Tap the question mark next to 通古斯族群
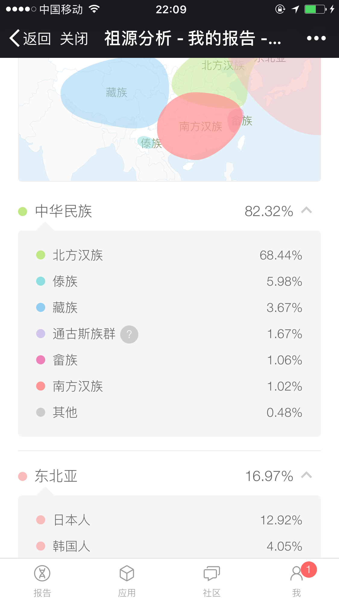This screenshot has width=339, height=603. [129, 334]
